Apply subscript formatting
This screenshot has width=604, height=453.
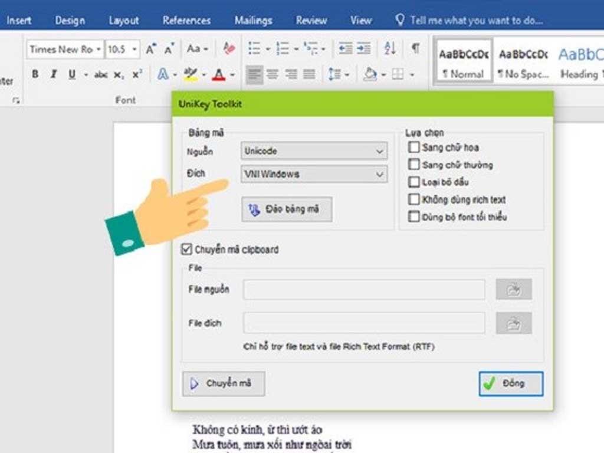tap(119, 75)
